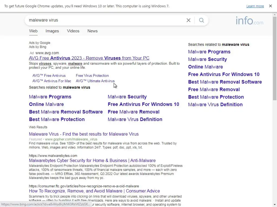Viewport: 277px width, 207px height.
Task: Click into the 'maleware virus' search field
Action: click(x=106, y=20)
